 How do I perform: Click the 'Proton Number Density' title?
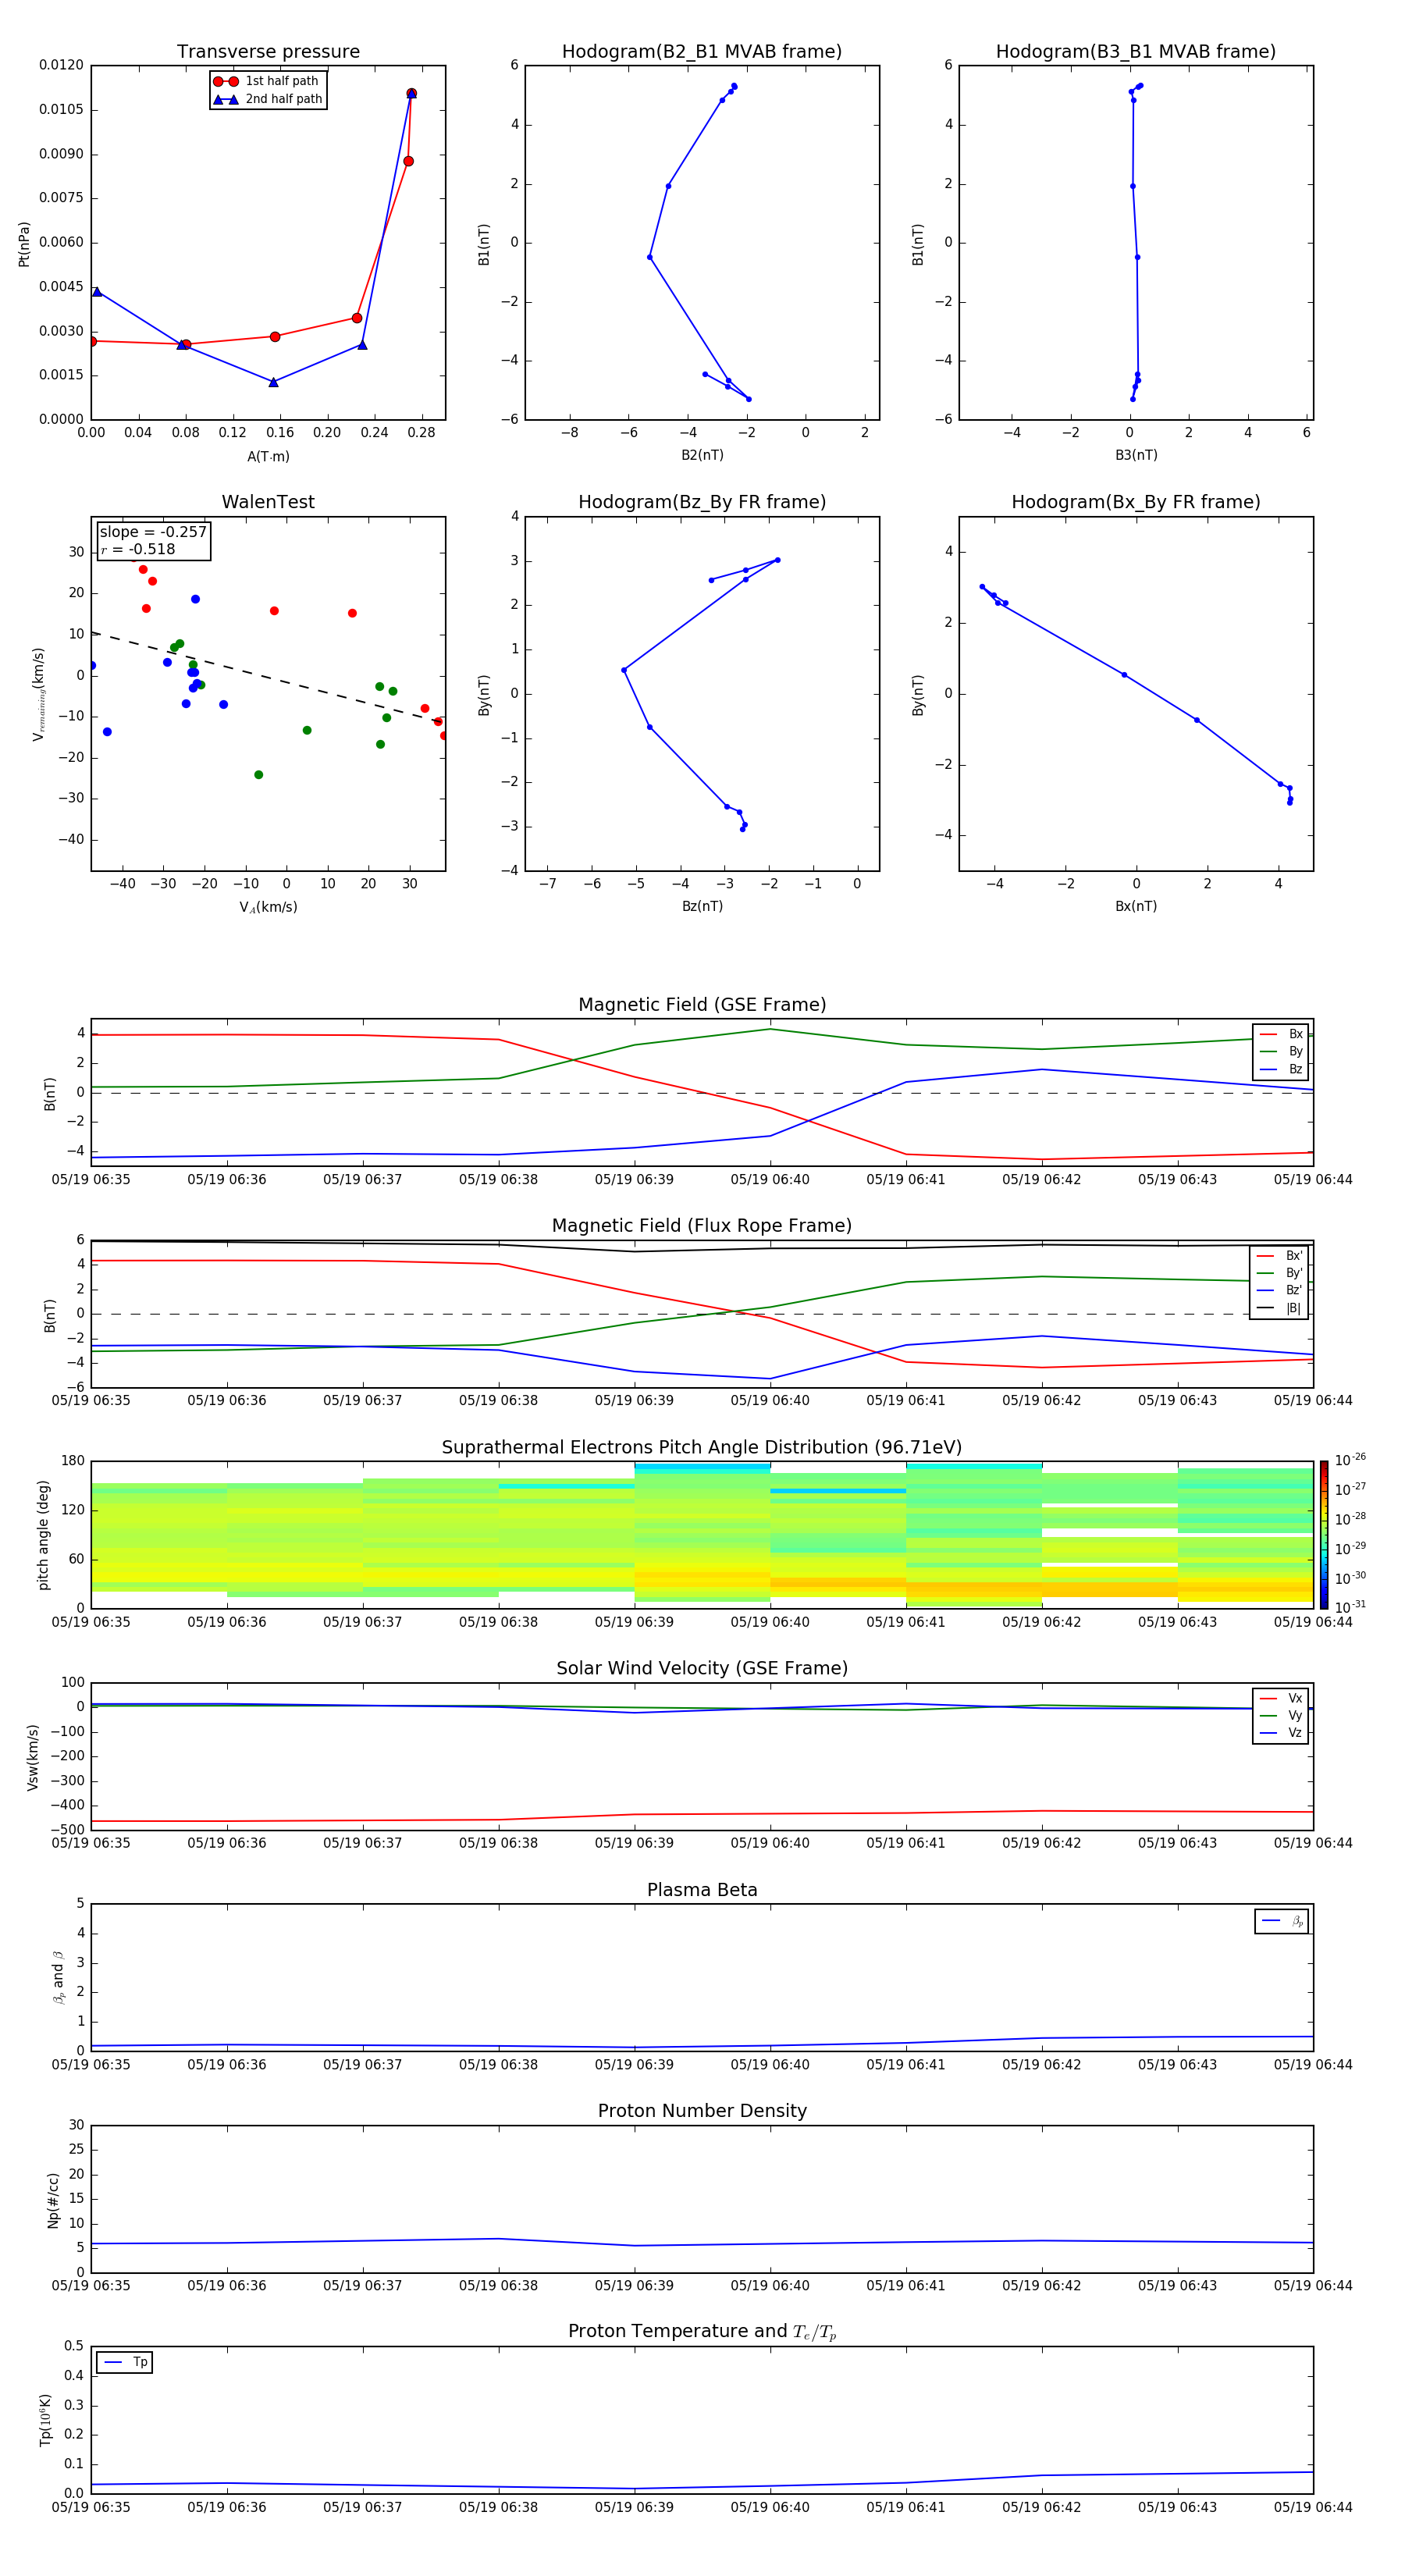[x=702, y=2111]
